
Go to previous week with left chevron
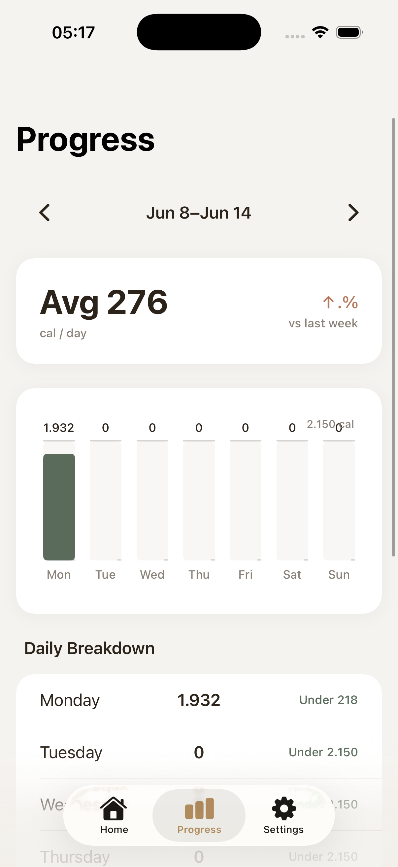[x=44, y=213]
